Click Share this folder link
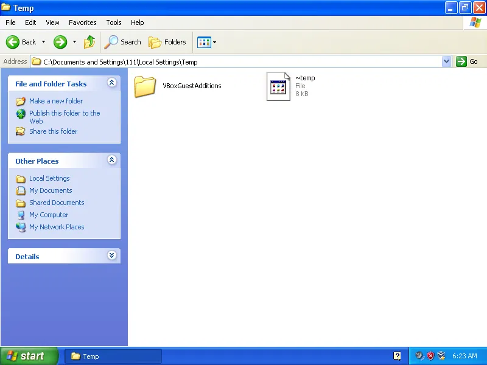This screenshot has height=365, width=487. (53, 131)
